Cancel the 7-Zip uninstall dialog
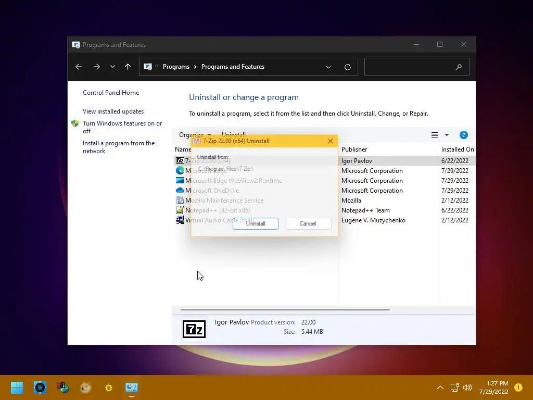Image resolution: width=533 pixels, height=400 pixels. 308,223
